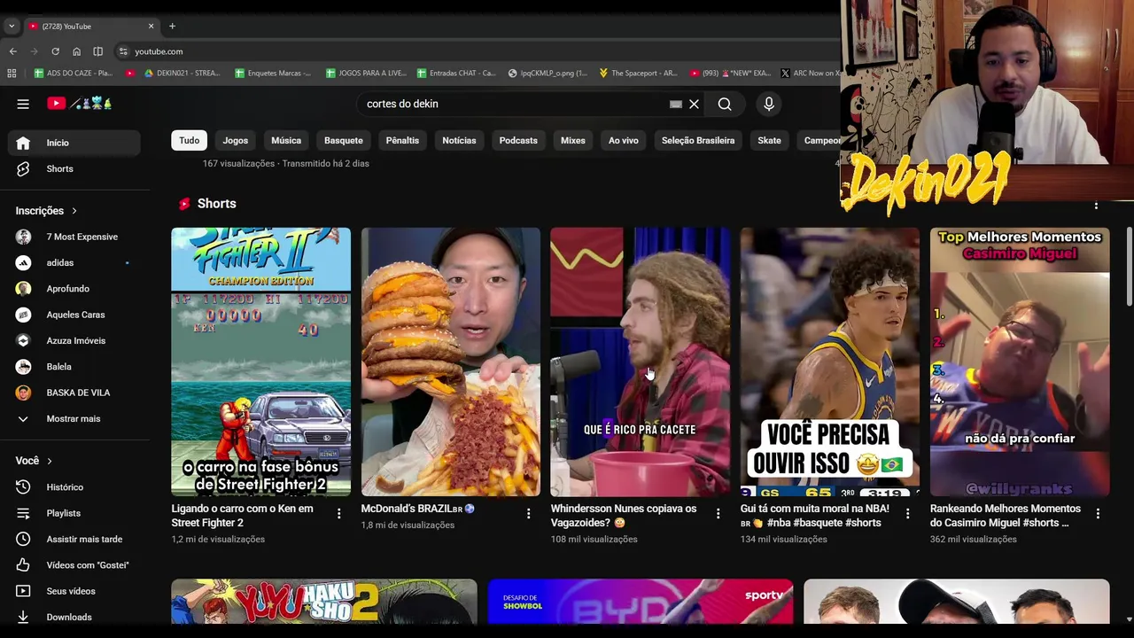Open Shorts in the left sidebar
Viewport: 1134px width, 638px height.
74,168
